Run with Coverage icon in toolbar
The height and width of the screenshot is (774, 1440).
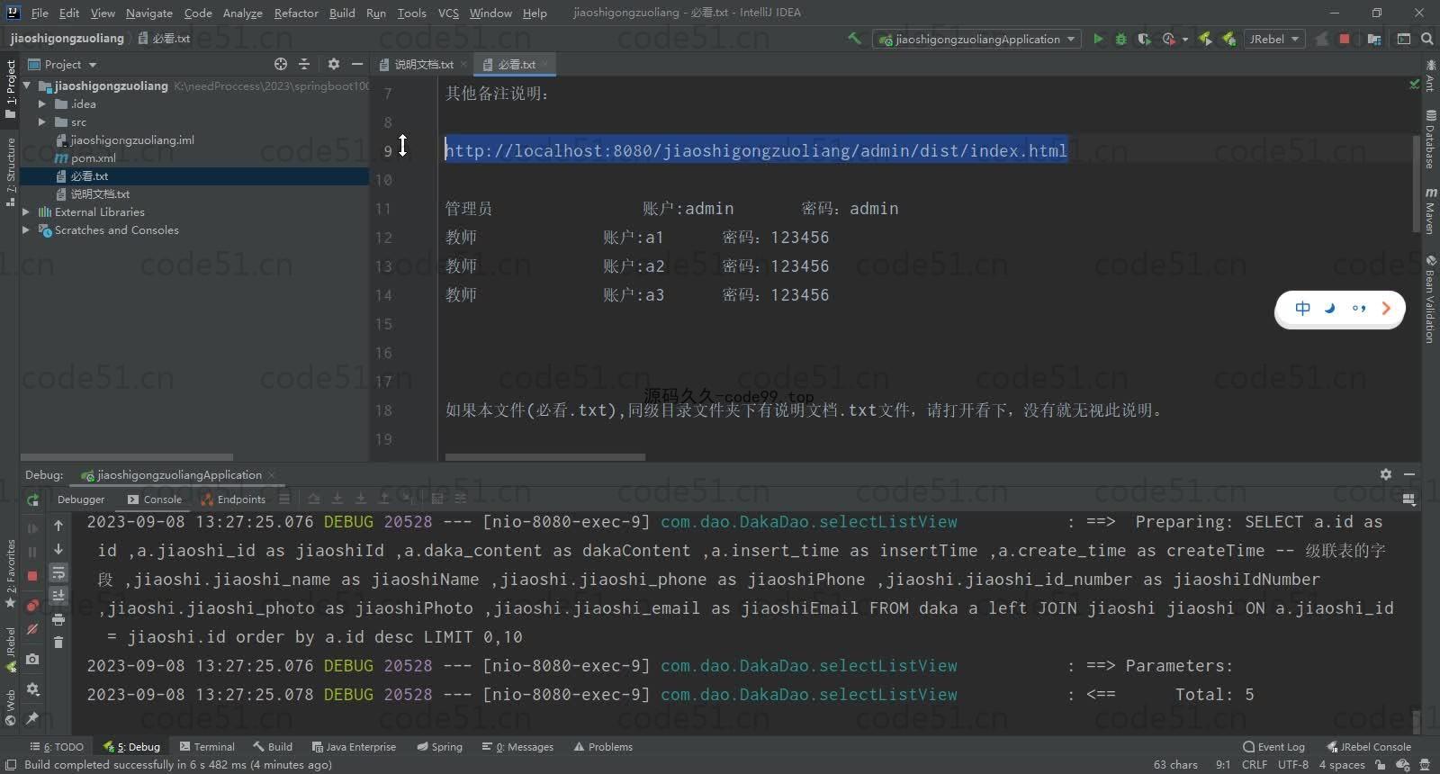tap(1144, 39)
